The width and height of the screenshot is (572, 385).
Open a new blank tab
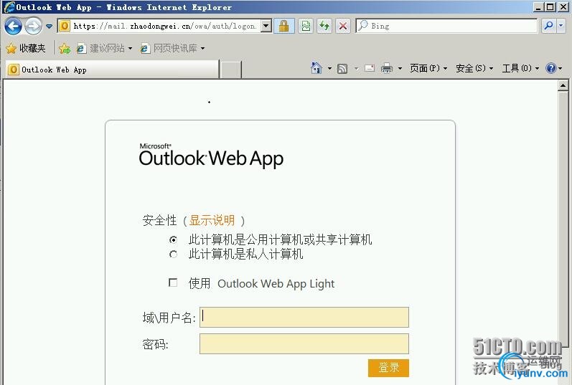click(231, 70)
